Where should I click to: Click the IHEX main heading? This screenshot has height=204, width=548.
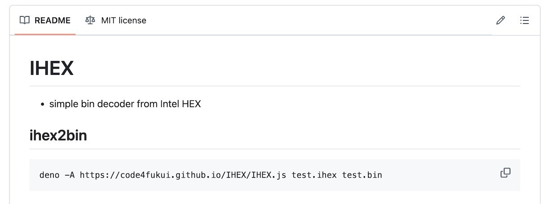(x=52, y=68)
